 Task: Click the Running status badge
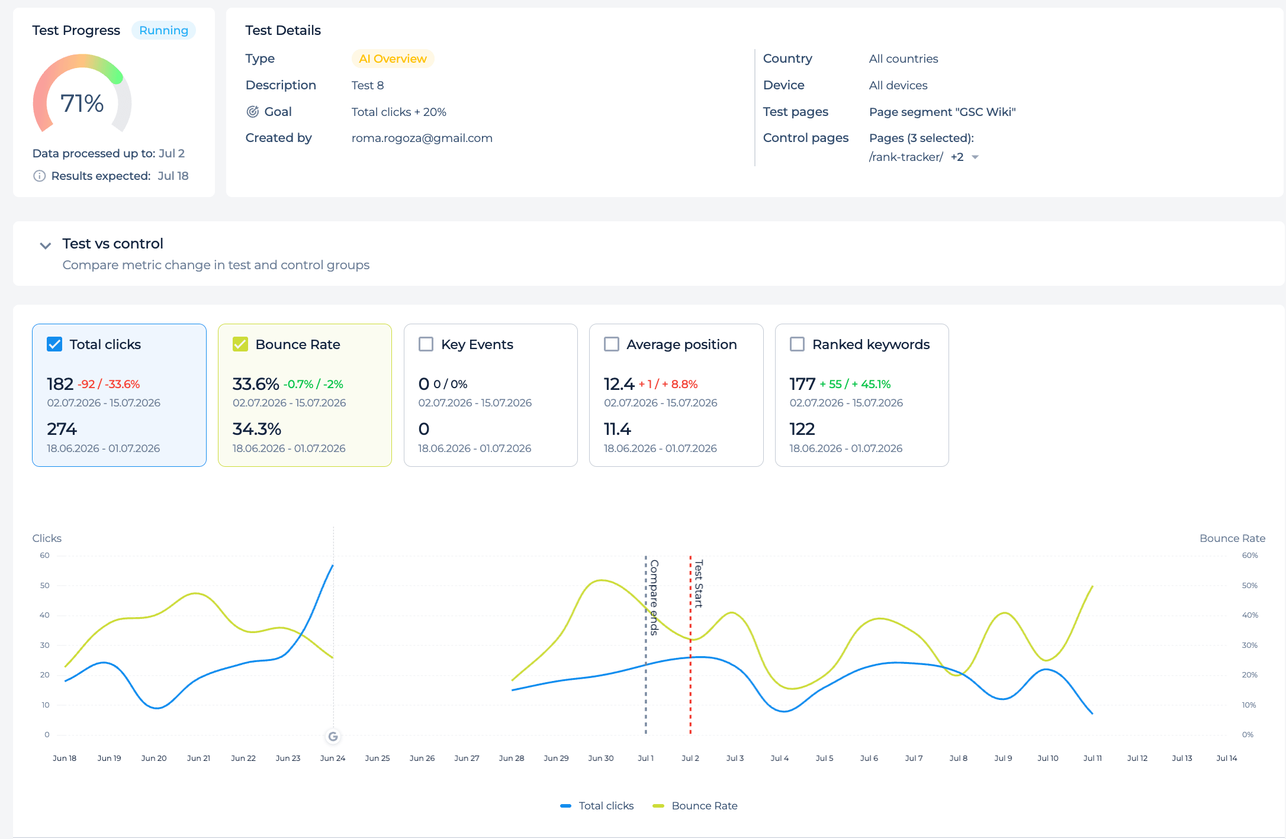click(163, 30)
